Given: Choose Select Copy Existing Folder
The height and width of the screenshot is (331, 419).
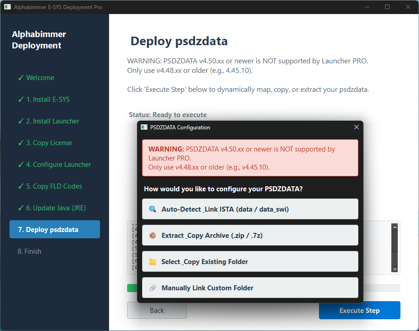Looking at the screenshot, I should [x=250, y=261].
